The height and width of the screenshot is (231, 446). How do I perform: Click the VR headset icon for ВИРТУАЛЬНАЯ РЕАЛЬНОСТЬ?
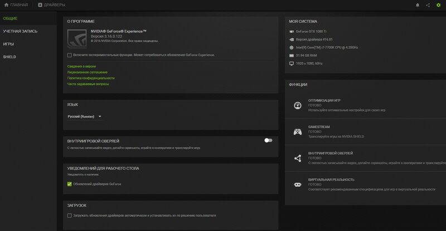(298, 185)
